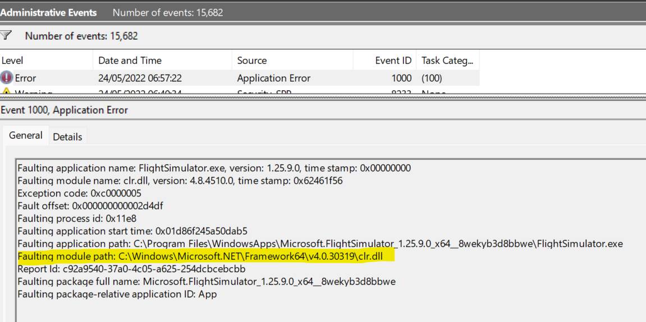
Task: Click the 24/05/2022 06:57:22 date cell
Action: click(140, 78)
